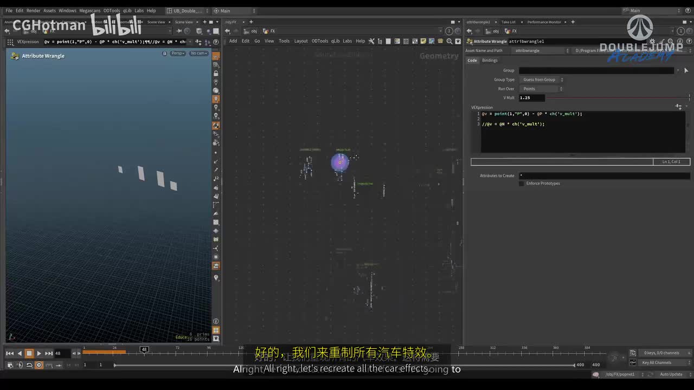Viewport: 694px width, 390px height.
Task: Click the network editor wrench tools icon
Action: tap(371, 41)
